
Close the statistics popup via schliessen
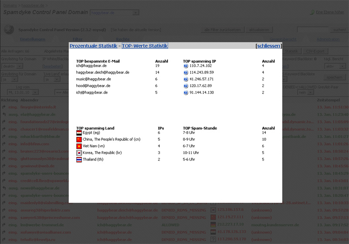pos(269,46)
